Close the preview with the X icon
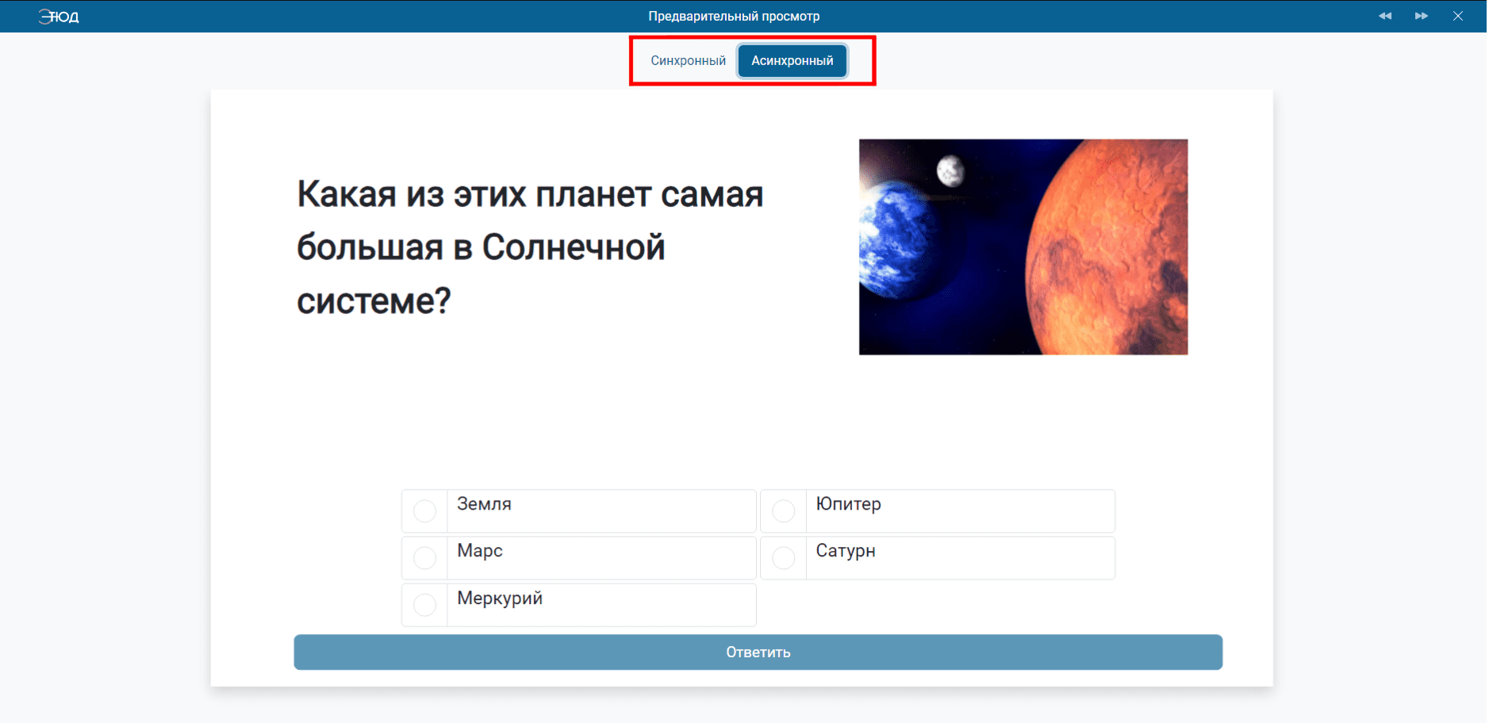Image resolution: width=1489 pixels, height=723 pixels. 1458,16
